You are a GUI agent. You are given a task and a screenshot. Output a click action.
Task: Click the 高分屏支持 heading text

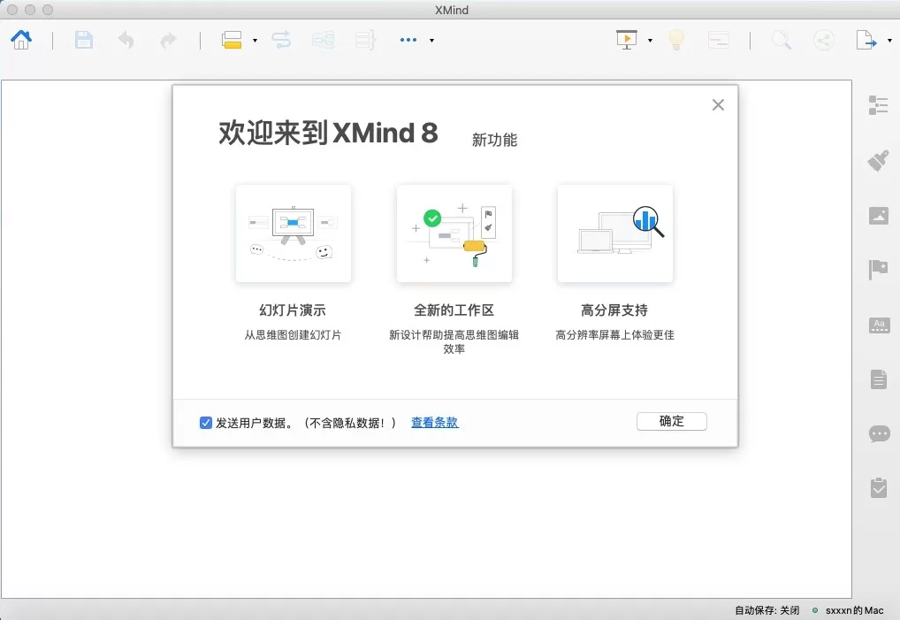614,310
